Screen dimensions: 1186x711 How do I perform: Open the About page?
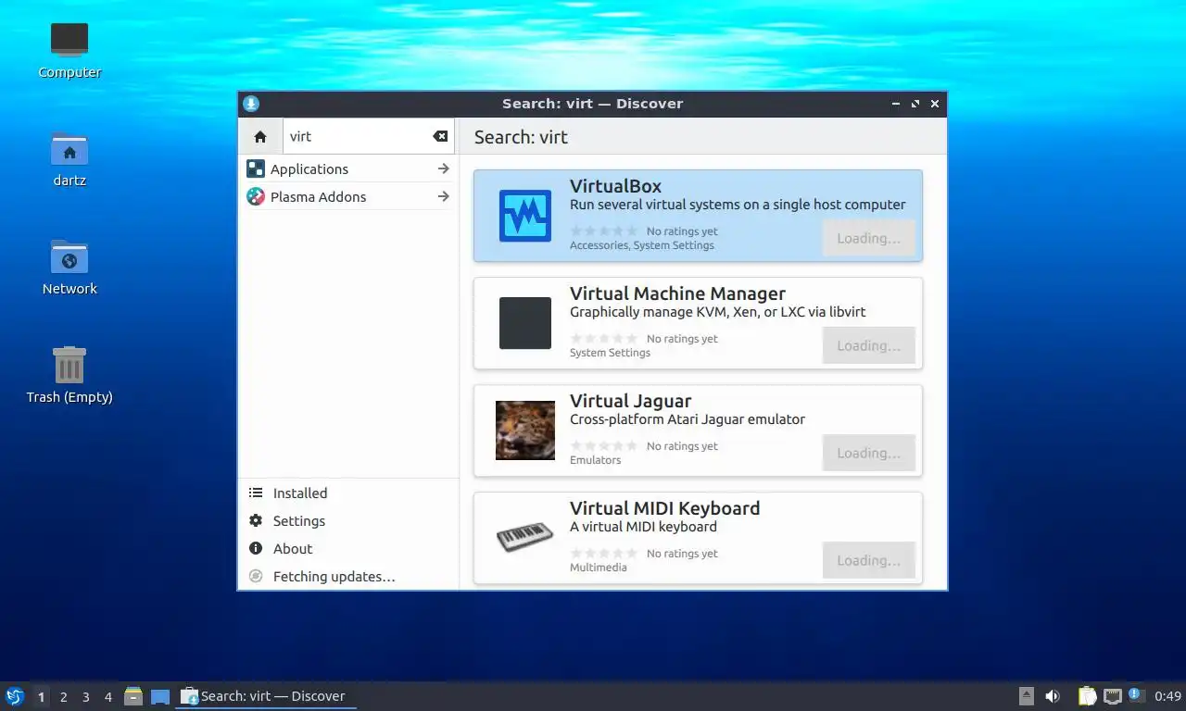348,548
